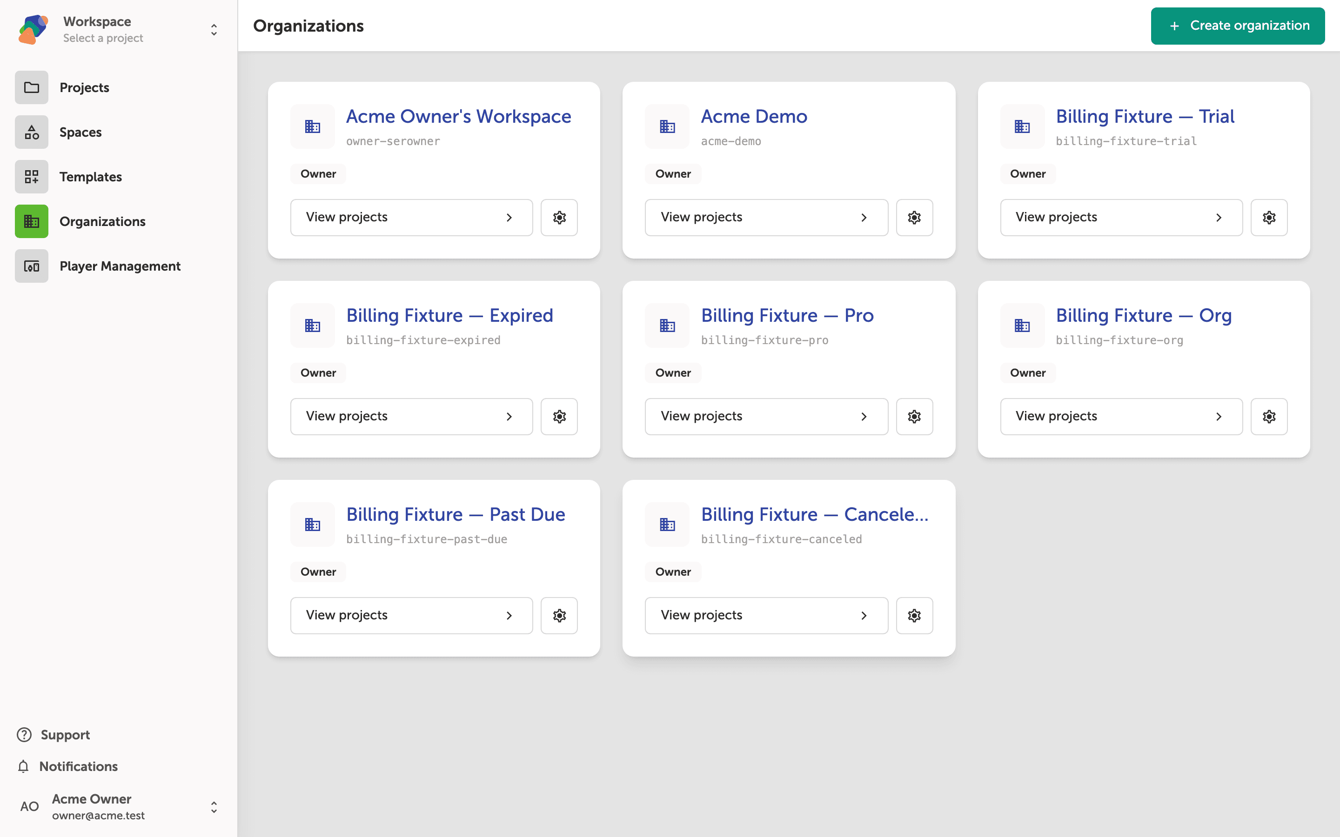This screenshot has height=837, width=1340.
Task: View projects for Acme Owner's Workspace
Action: tap(411, 218)
